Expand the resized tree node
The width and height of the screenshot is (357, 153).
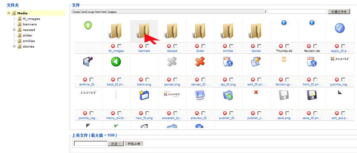[x=14, y=30]
